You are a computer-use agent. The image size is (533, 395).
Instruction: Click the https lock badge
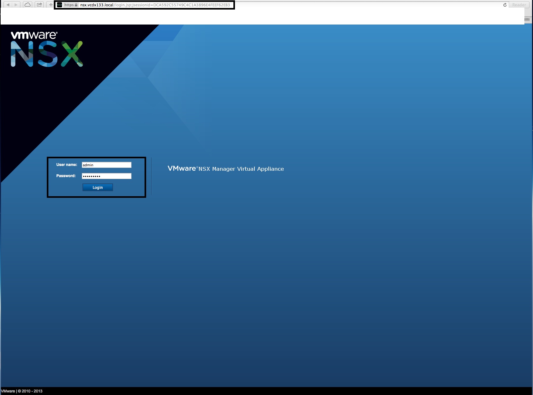tap(71, 5)
